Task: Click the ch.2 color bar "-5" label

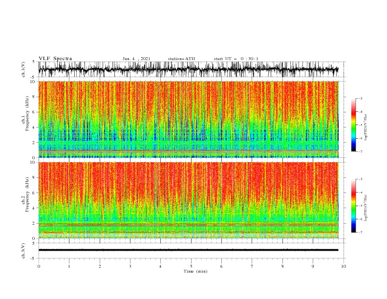Action: (x=361, y=206)
